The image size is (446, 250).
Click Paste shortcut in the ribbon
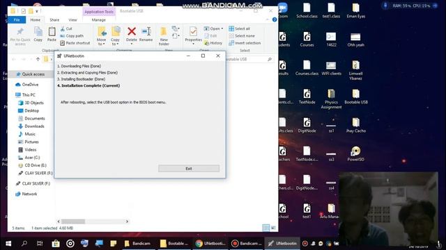click(75, 43)
